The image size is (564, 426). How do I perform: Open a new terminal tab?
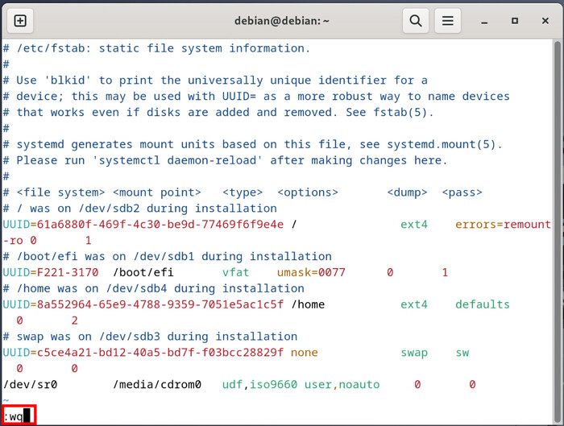click(20, 21)
